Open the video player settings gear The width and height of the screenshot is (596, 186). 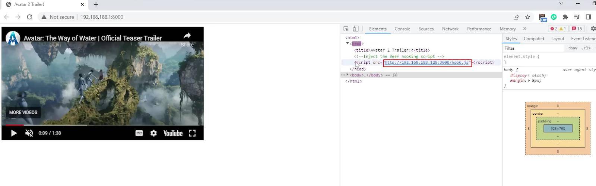pyautogui.click(x=153, y=133)
